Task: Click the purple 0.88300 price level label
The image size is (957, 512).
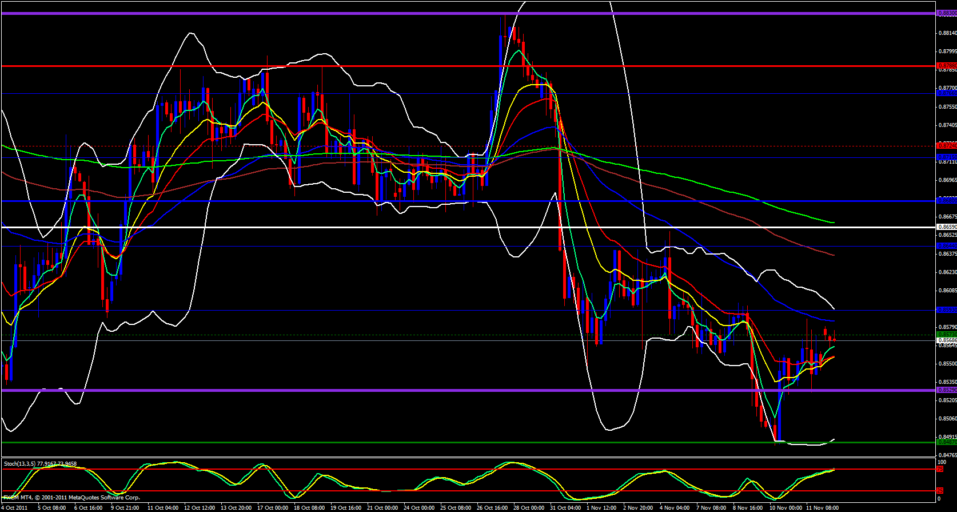Action: 946,13
